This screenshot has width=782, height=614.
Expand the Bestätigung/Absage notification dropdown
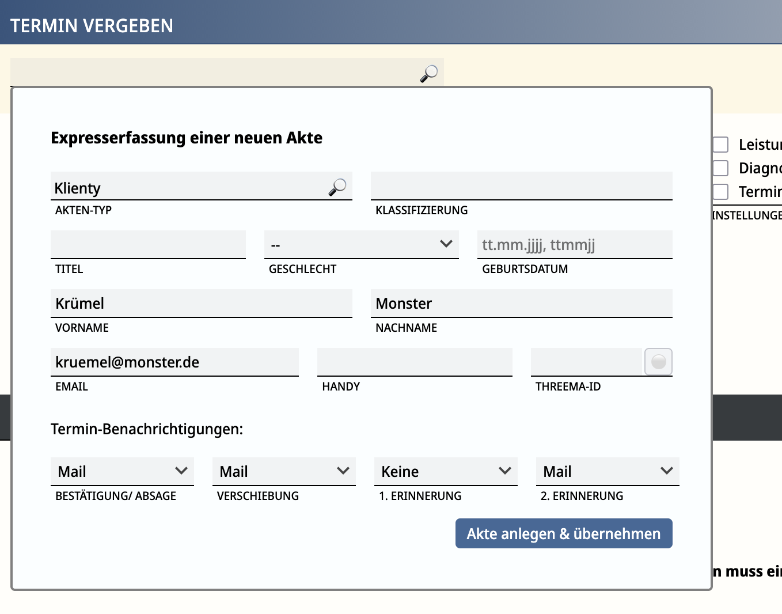tap(122, 471)
